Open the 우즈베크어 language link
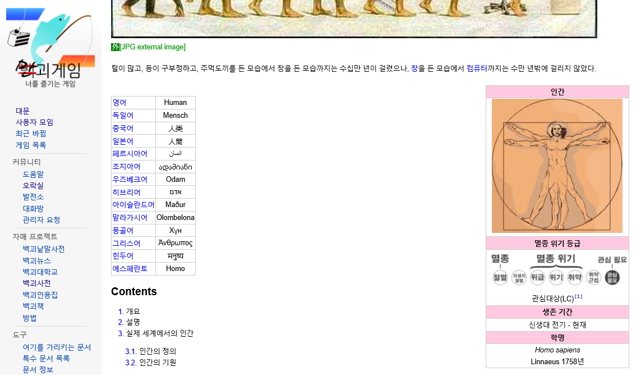Viewport: 636px width, 376px height. click(x=130, y=180)
